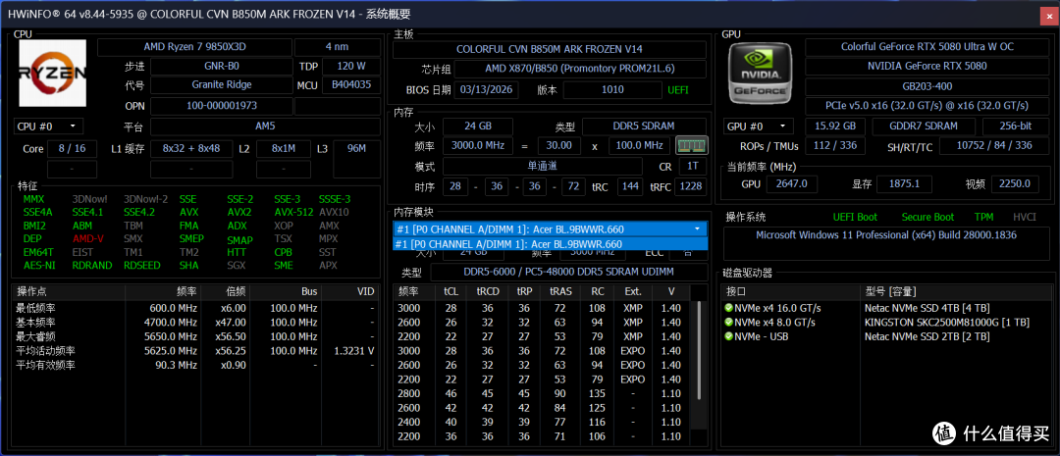The width and height of the screenshot is (1060, 456).
Task: Click the L1 cache value 8x32 + 8x48
Action: pyautogui.click(x=191, y=149)
